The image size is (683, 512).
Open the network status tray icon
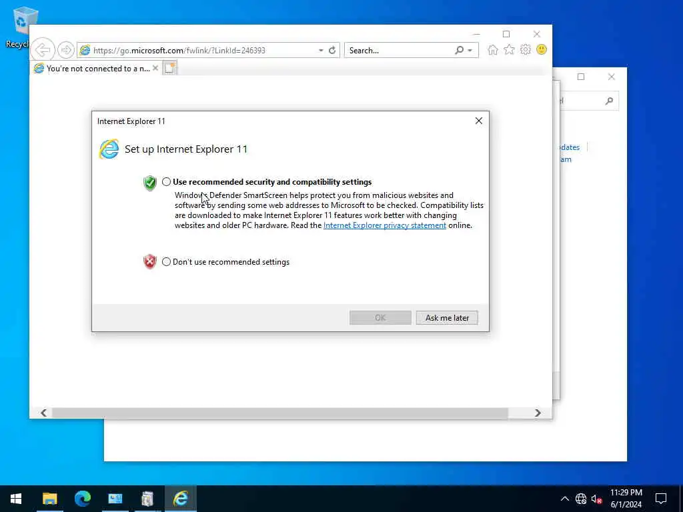[x=581, y=499]
